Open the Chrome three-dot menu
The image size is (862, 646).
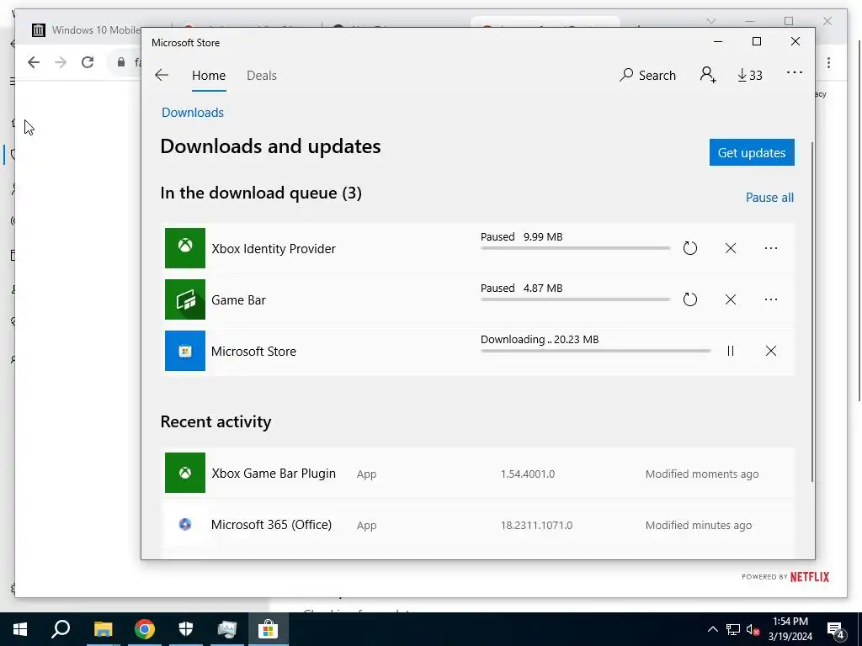coord(828,62)
